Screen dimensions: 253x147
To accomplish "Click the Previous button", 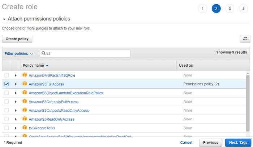I will click(x=211, y=143).
